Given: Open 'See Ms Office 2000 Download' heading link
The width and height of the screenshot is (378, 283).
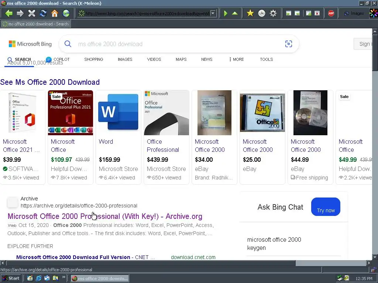Looking at the screenshot, I should click(50, 82).
